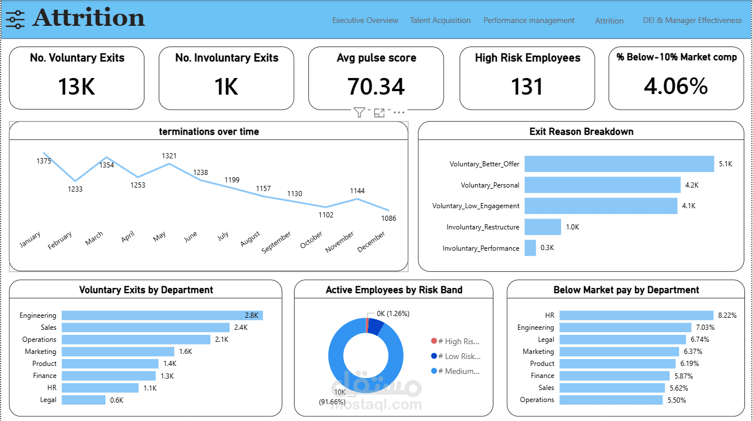This screenshot has height=421, width=753.
Task: Click the light blue Medium Risk legend marker
Action: click(433, 371)
